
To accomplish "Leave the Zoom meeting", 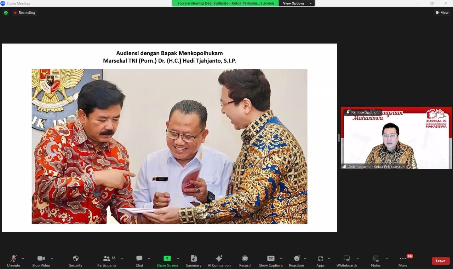I will click(x=440, y=261).
